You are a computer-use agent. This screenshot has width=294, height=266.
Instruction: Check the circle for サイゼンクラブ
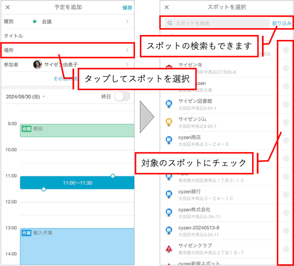click(x=286, y=249)
